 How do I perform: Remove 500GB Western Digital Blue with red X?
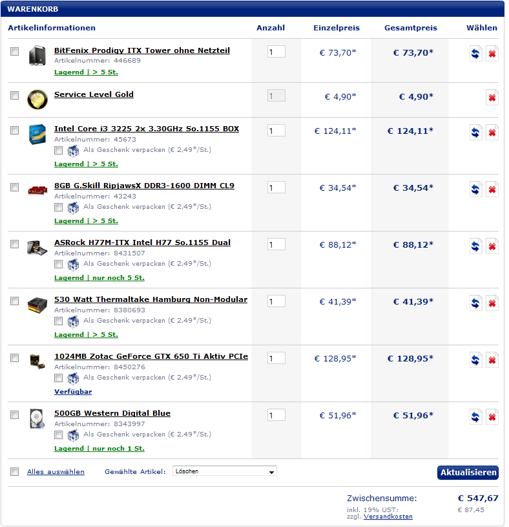492,417
